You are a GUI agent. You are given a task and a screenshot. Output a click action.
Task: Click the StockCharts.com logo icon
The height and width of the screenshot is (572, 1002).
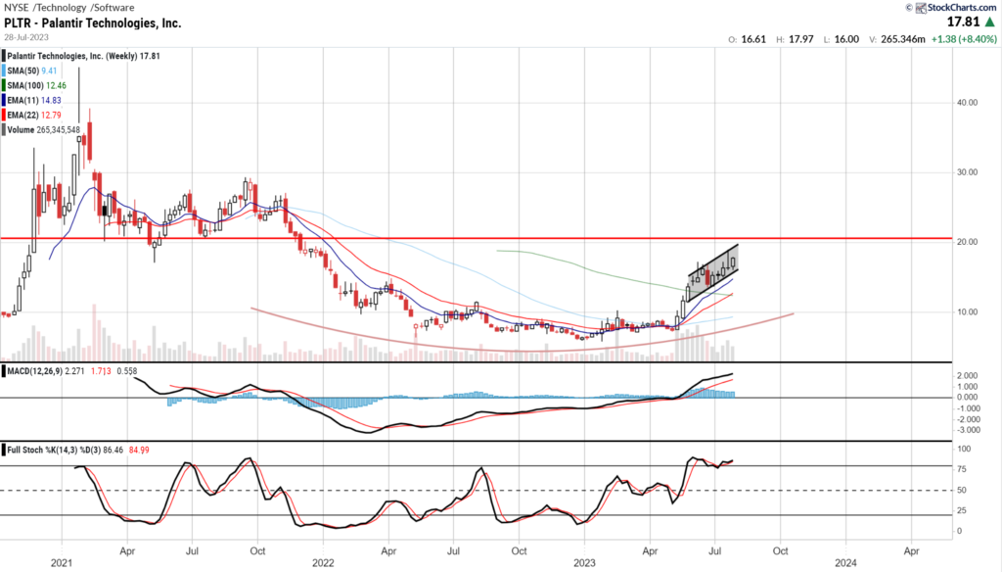(x=921, y=8)
